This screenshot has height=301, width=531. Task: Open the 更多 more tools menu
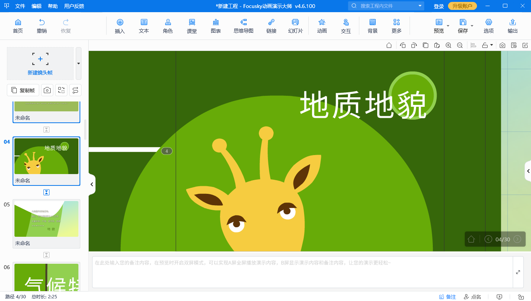(x=397, y=26)
